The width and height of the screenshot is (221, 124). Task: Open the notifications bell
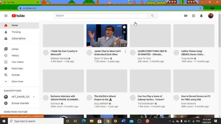pyautogui.click(x=201, y=16)
